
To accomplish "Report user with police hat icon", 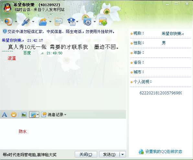I will pos(71,22).
